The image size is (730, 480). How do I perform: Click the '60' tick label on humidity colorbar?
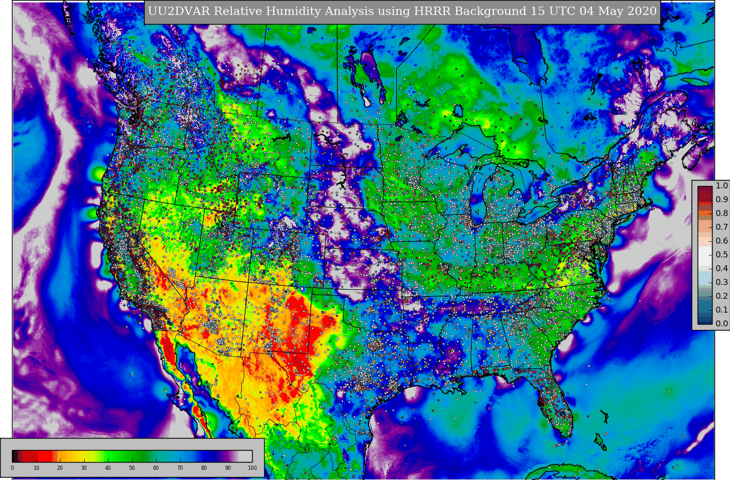(156, 468)
